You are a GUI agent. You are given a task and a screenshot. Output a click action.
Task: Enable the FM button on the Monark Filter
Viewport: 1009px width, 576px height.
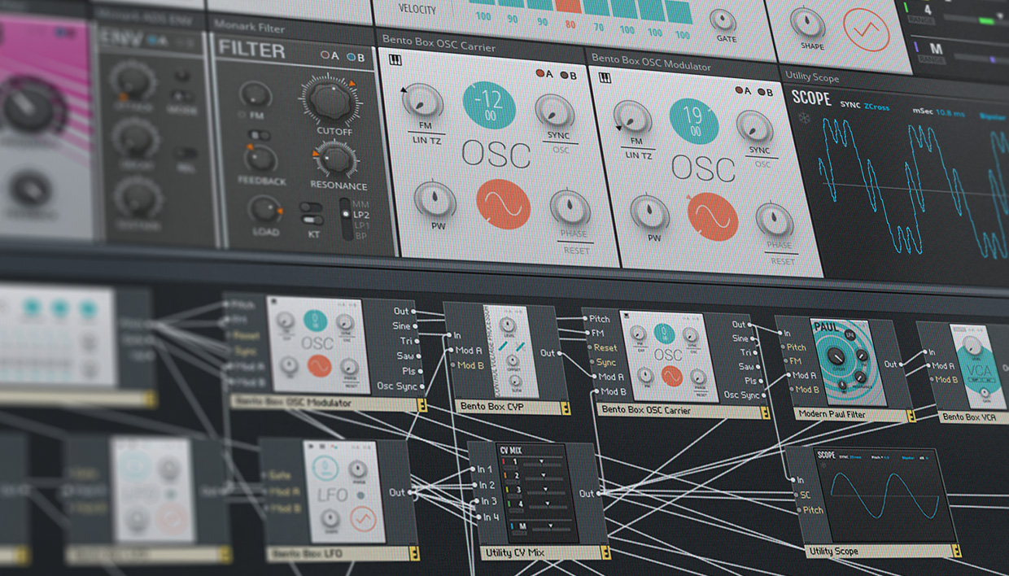242,114
